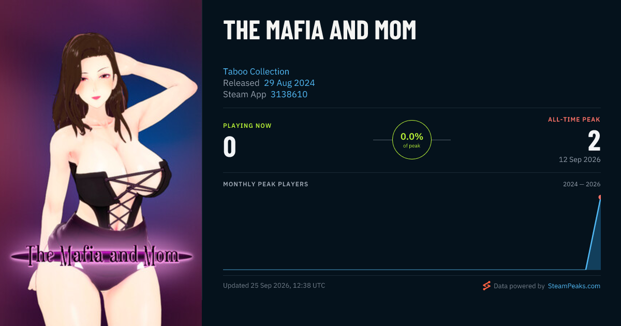Click the Monthly Peak Players label
The height and width of the screenshot is (326, 621).
pyautogui.click(x=265, y=184)
